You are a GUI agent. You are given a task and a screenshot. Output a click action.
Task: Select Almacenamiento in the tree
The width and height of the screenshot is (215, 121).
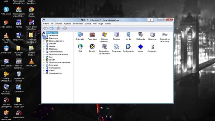[56, 52]
